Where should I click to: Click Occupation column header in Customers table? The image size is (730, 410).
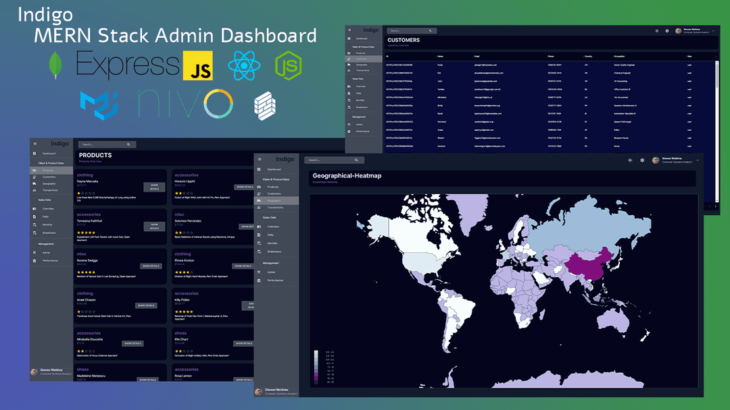pyautogui.click(x=620, y=56)
